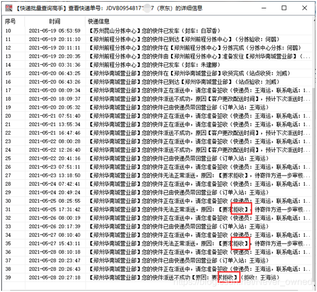The width and height of the screenshot is (317, 292).
Task: Select row 24 timestamped 2021-05-22 12:26:40
Action: pos(157,150)
